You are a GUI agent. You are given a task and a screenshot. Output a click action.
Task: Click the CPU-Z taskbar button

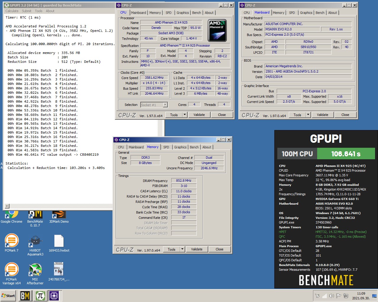tap(54, 296)
